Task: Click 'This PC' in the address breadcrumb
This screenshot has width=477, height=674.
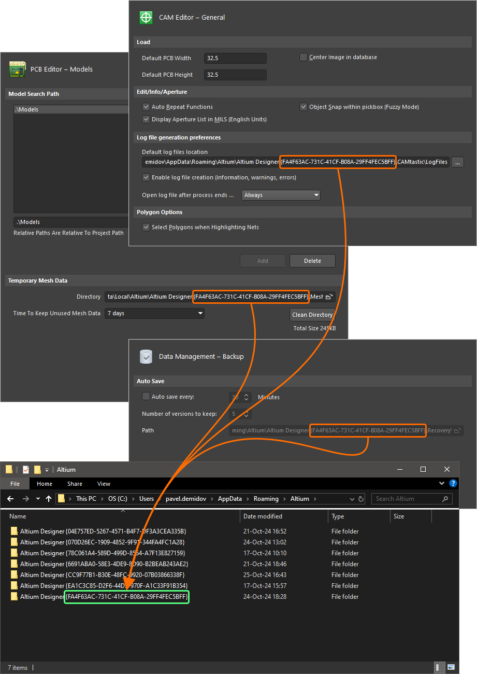Action: click(86, 499)
